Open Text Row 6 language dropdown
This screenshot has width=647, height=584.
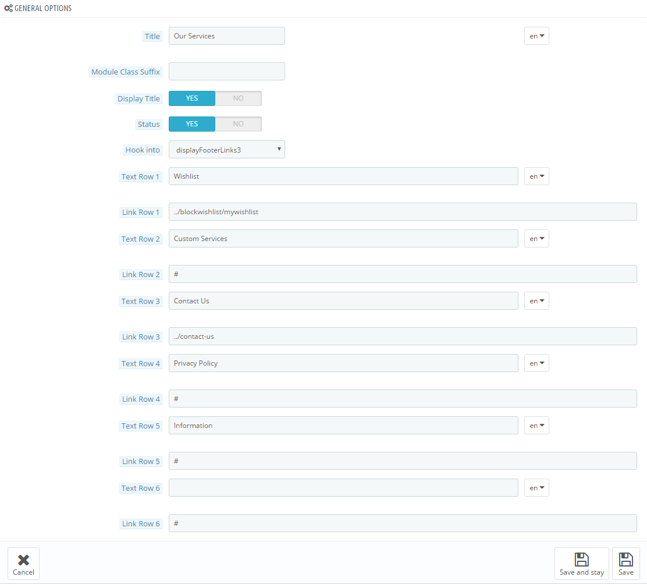tap(536, 488)
